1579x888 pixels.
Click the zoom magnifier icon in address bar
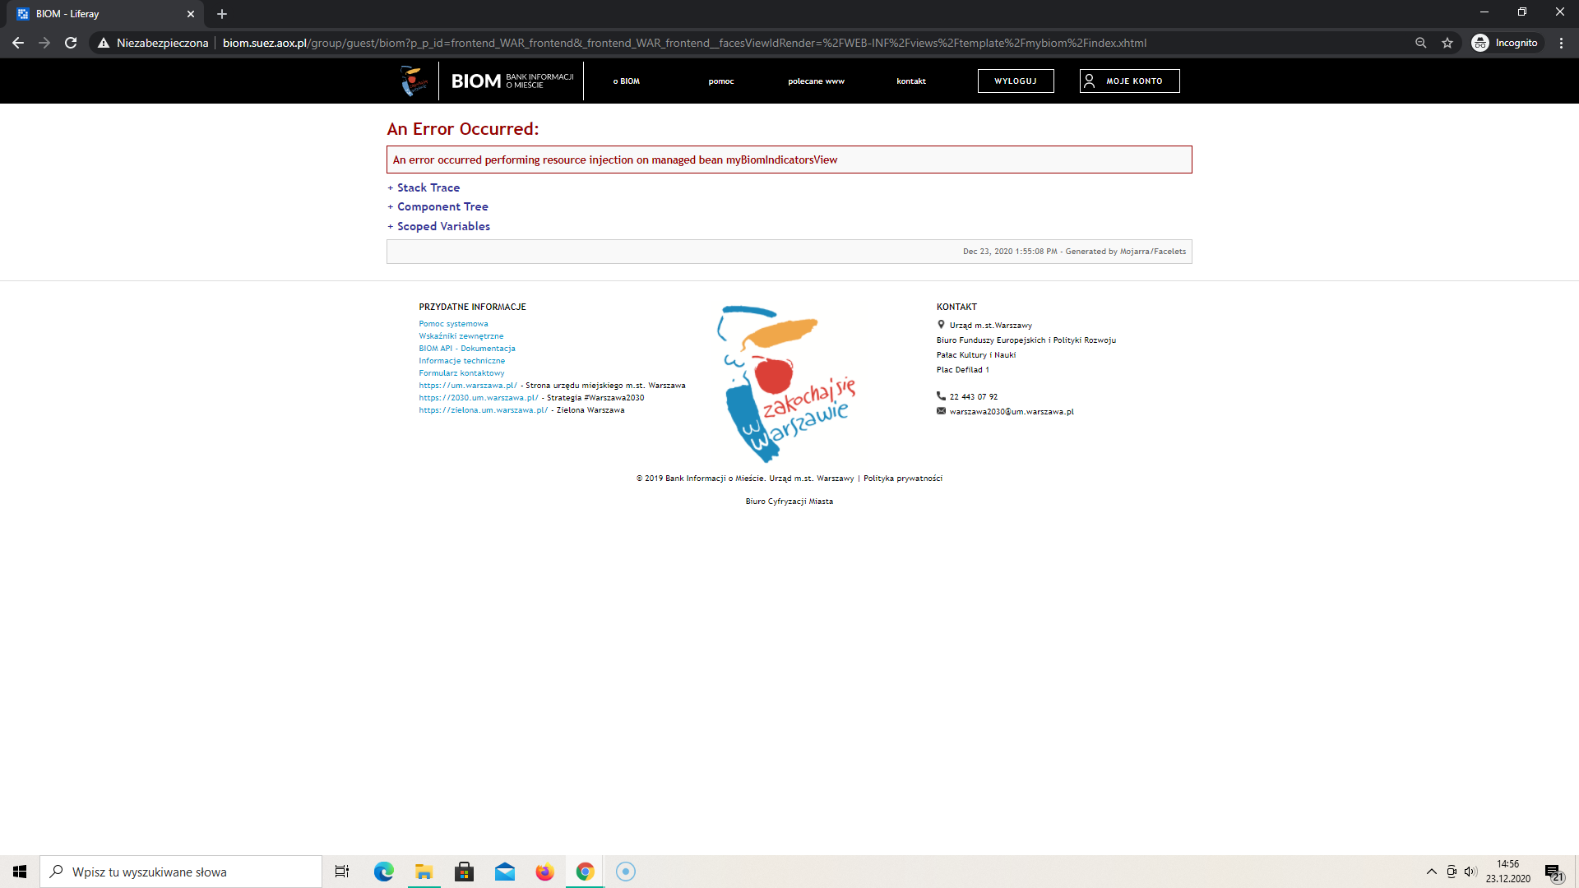click(1420, 43)
